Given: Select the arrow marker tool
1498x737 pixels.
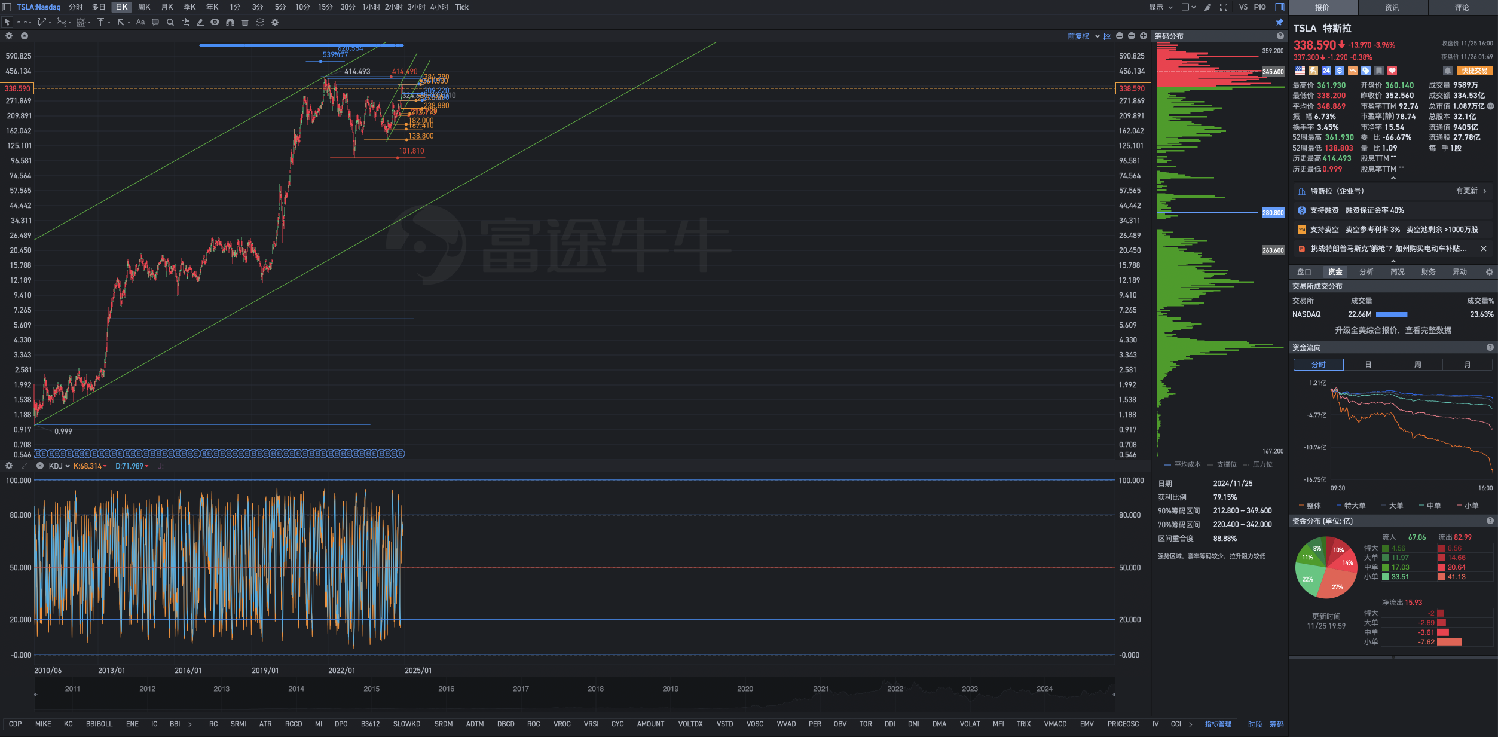Looking at the screenshot, I should [x=121, y=22].
